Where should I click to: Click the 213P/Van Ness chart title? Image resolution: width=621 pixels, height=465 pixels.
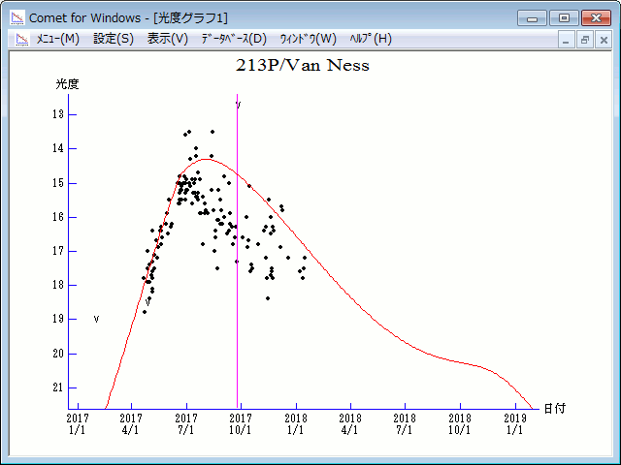tap(303, 66)
